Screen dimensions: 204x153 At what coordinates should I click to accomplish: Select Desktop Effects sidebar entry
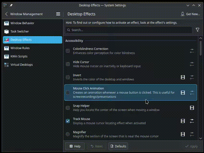(33, 40)
